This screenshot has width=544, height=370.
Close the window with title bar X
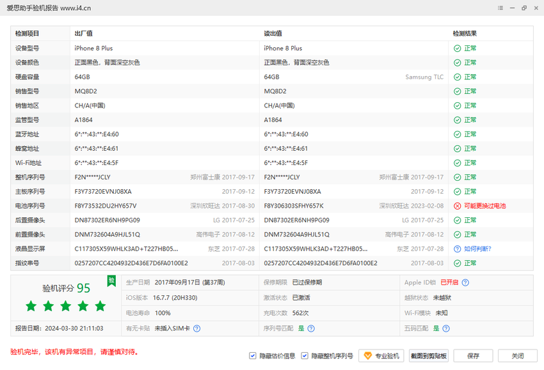point(536,8)
